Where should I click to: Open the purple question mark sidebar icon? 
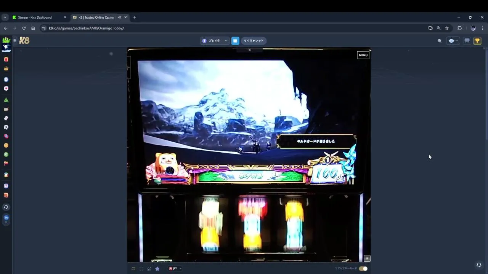coord(6,186)
